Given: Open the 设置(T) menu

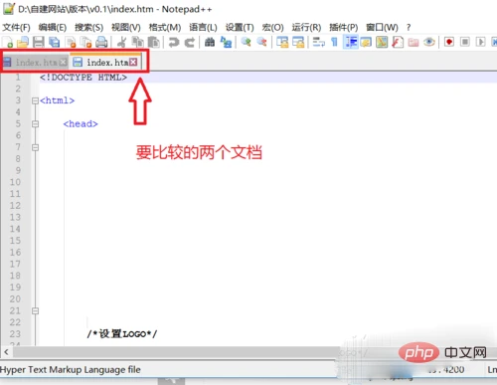Looking at the screenshot, I should coord(240,27).
